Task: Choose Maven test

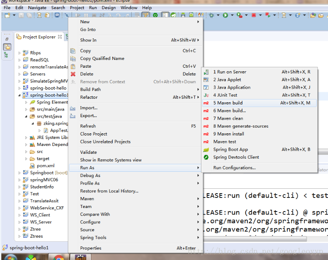Action: point(259,142)
